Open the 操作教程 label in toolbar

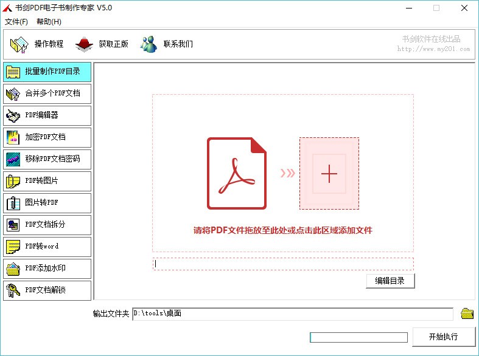pyautogui.click(x=49, y=44)
